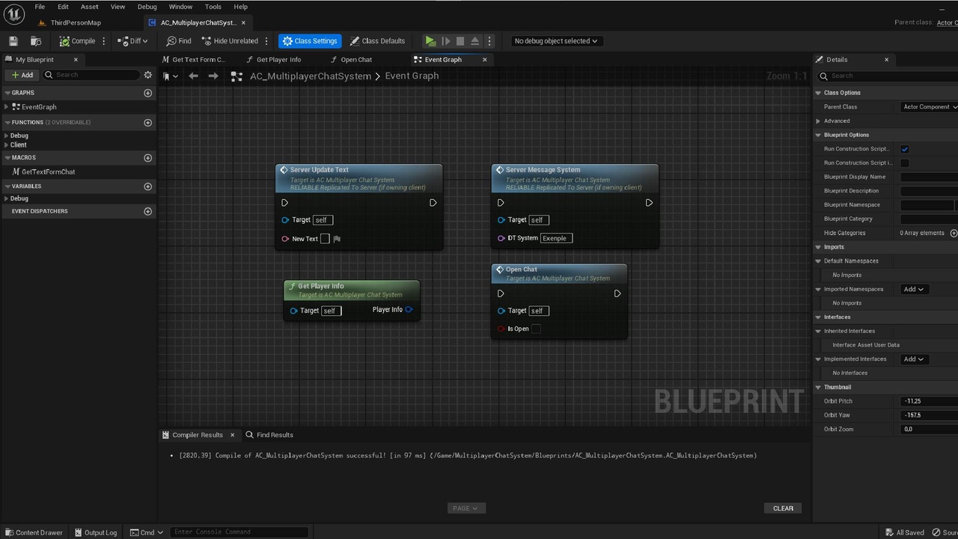Viewport: 958px width, 539px height.
Task: Click the DT System Exemple value field
Action: pos(556,238)
